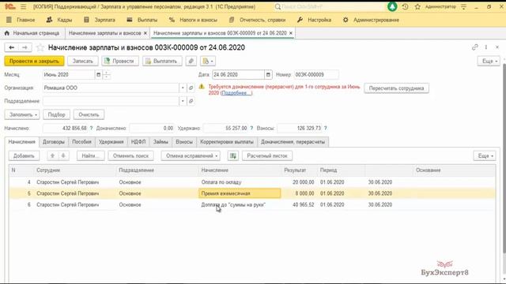The image size is (506, 284).
Task: Open Выплаты menu section
Action: [142, 20]
